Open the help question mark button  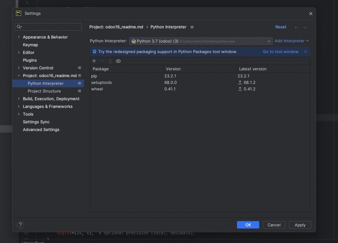20,225
